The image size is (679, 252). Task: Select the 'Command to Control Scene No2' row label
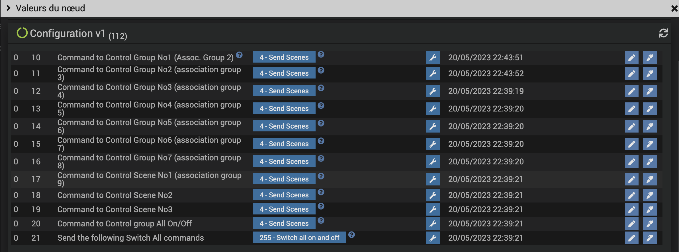[x=115, y=195]
